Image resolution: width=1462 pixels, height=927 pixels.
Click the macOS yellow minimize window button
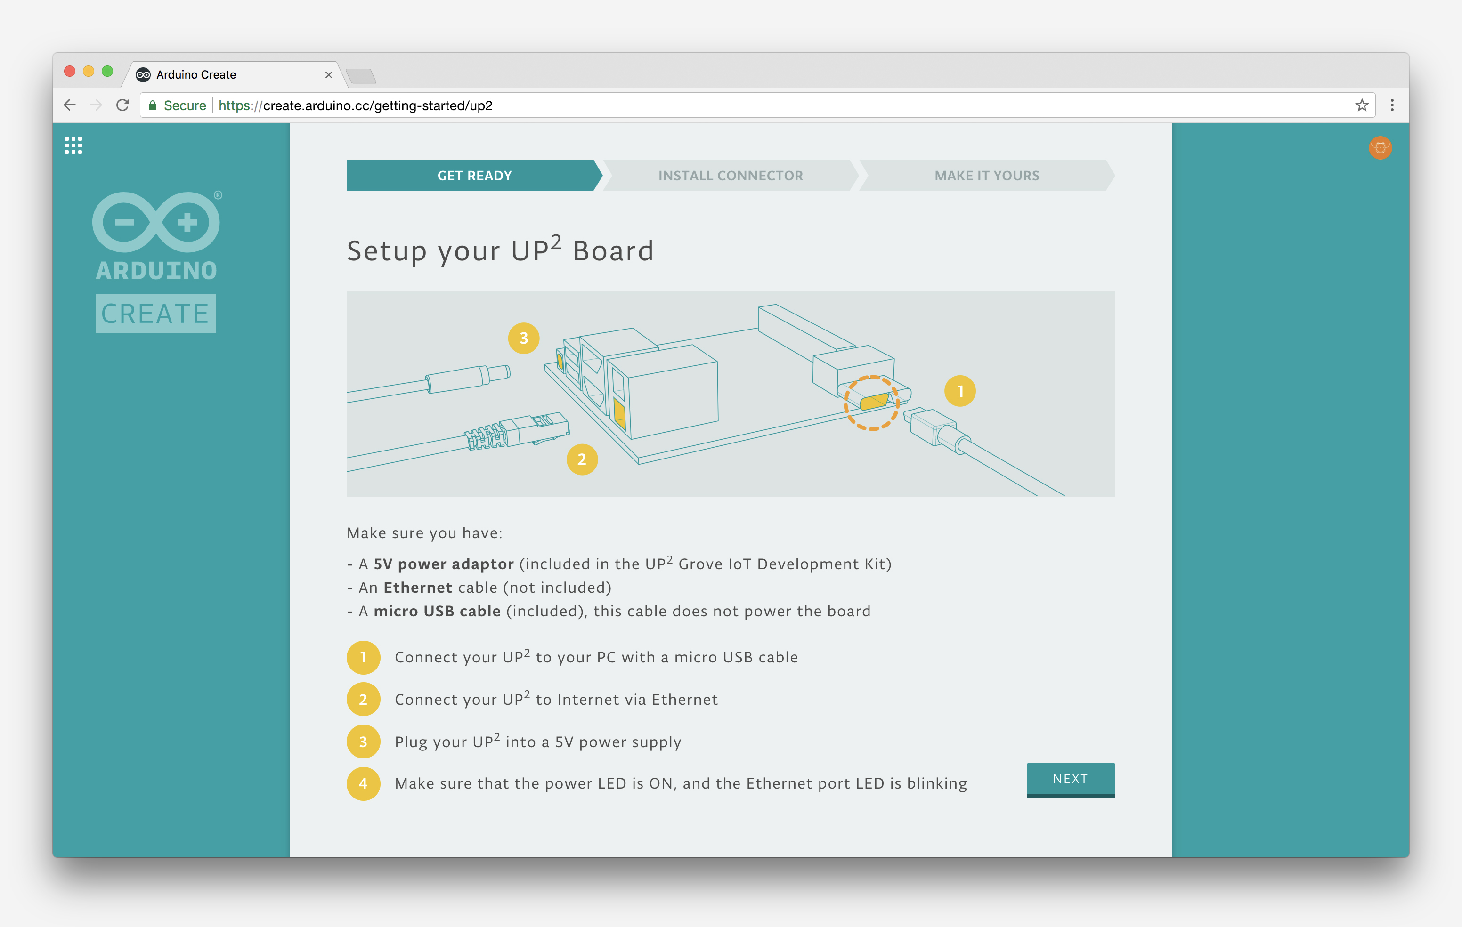click(x=89, y=72)
